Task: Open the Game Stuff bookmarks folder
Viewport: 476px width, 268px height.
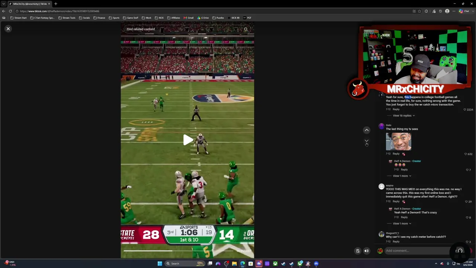Action: click(131, 18)
